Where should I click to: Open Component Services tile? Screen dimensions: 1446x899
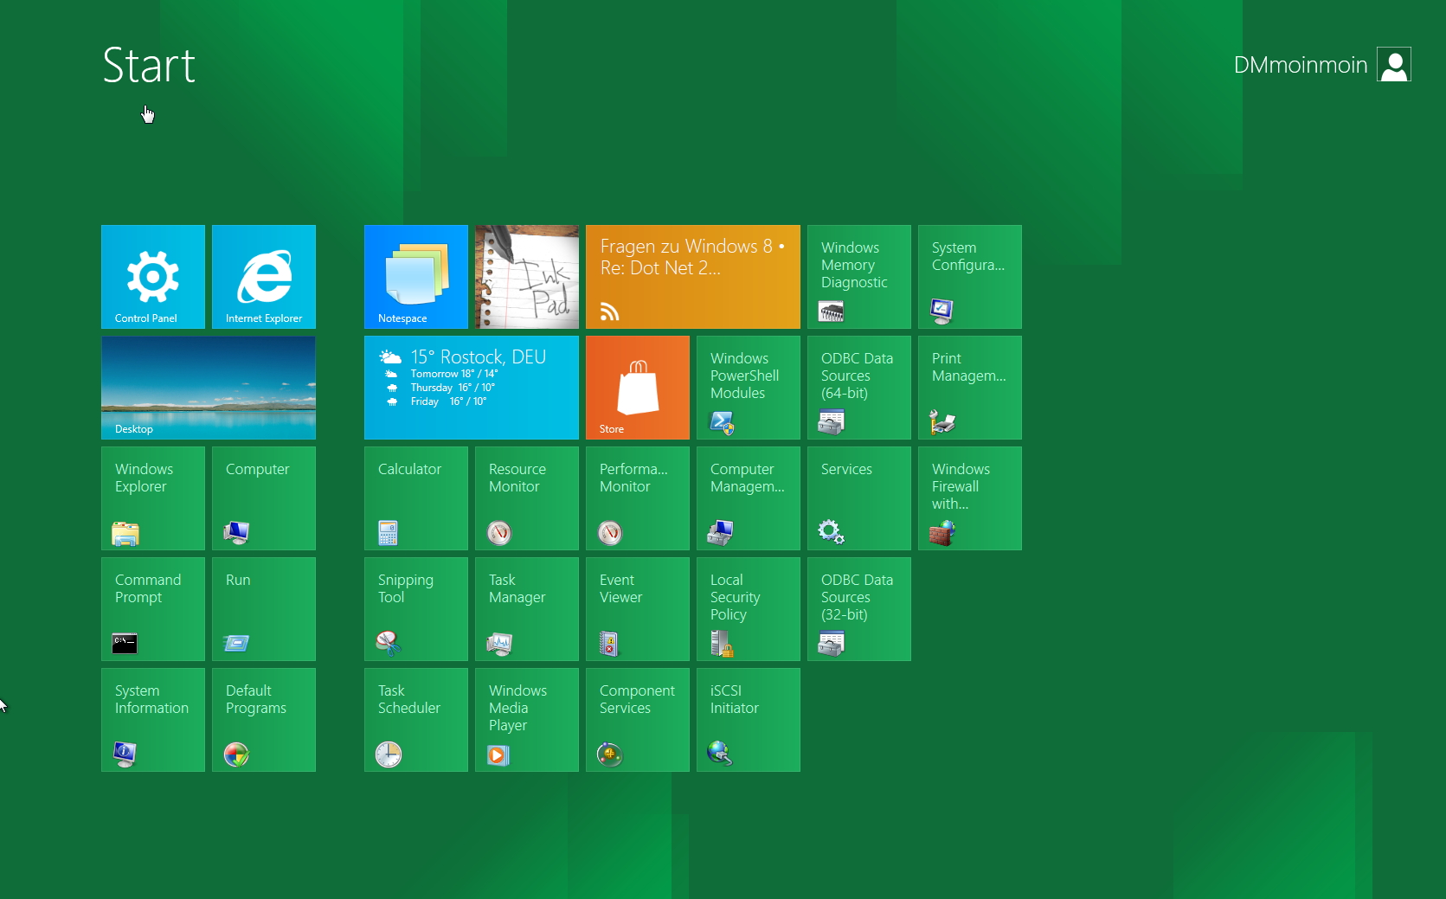tap(638, 720)
